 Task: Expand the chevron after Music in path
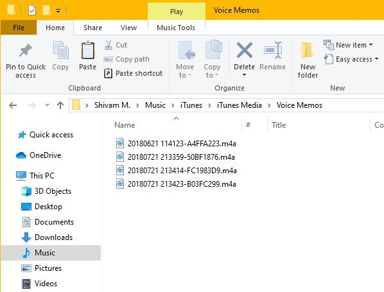[x=173, y=105]
